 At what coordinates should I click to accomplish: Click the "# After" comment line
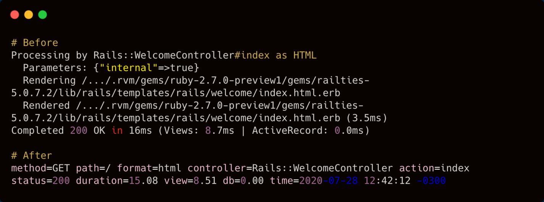(x=31, y=156)
